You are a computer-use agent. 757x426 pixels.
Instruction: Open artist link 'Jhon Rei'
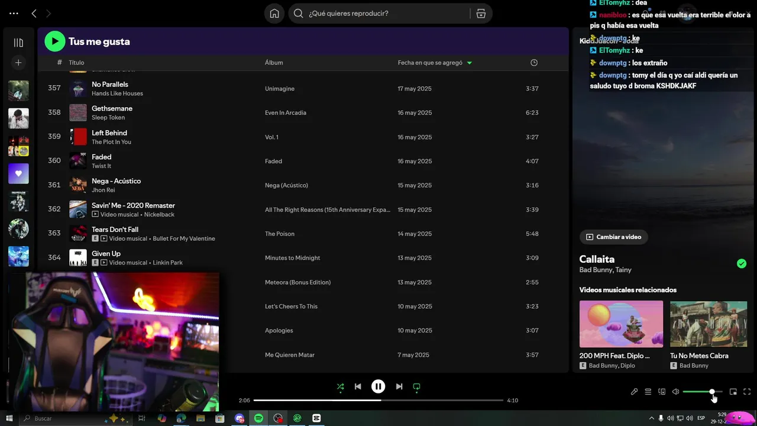(x=103, y=191)
